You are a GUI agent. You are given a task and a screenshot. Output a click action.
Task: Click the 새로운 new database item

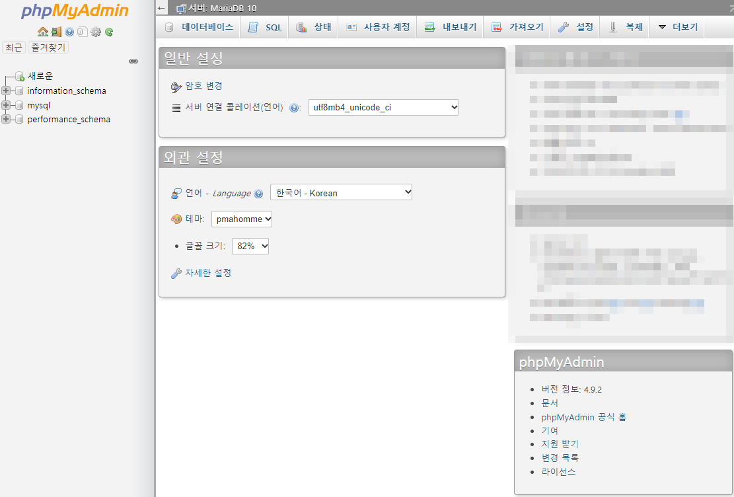[40, 76]
